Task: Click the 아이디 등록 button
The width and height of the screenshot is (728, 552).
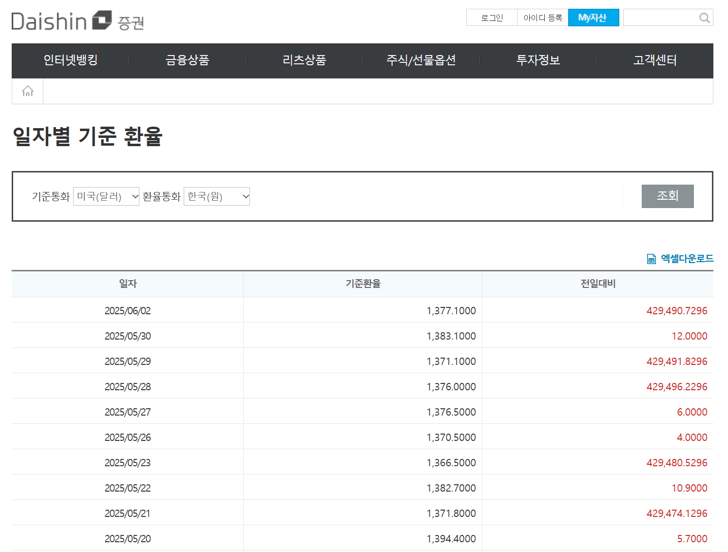Action: tap(542, 17)
